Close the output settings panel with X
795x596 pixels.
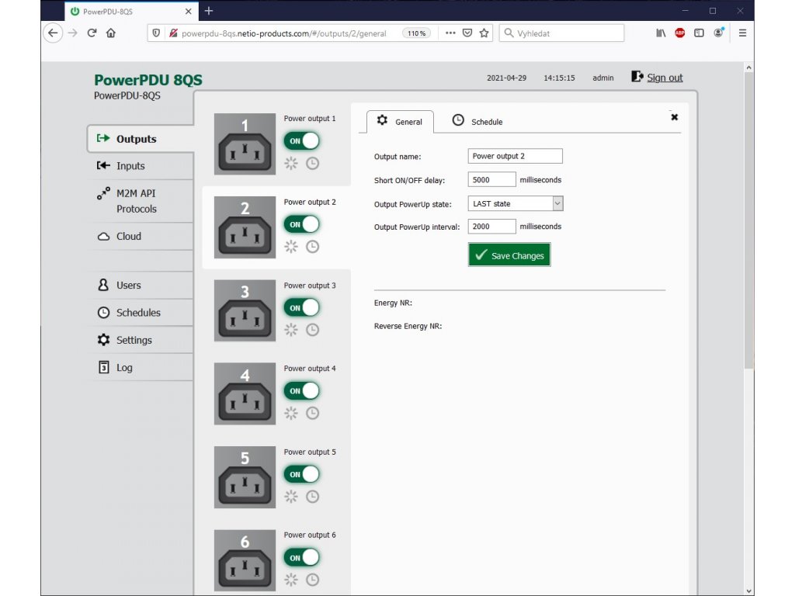(675, 117)
